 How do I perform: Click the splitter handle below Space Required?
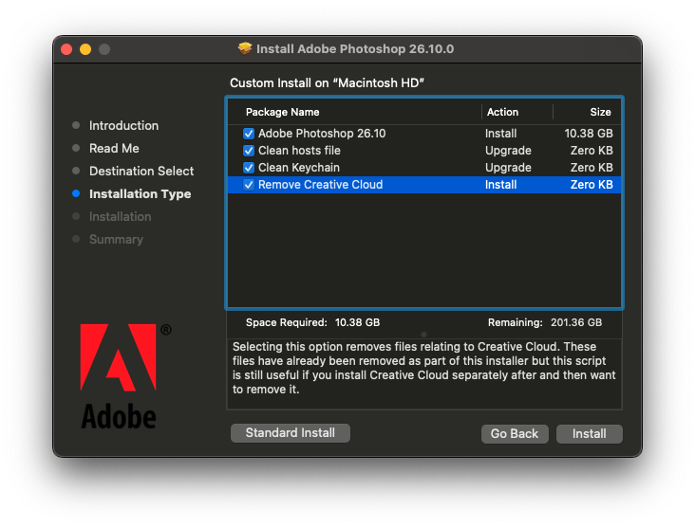(423, 334)
